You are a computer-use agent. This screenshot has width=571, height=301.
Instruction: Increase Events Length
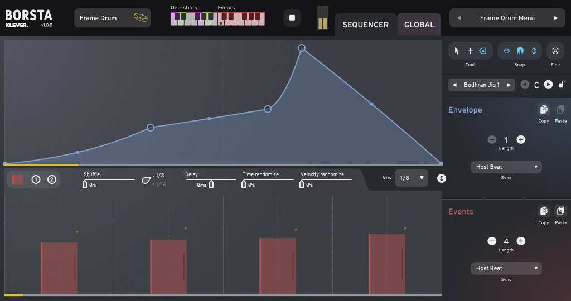(x=521, y=241)
